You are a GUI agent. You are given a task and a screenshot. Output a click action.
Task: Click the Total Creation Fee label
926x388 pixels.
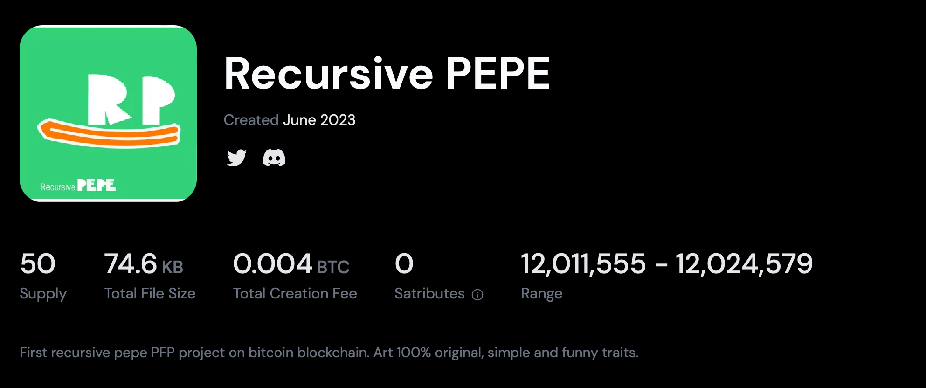coord(295,294)
